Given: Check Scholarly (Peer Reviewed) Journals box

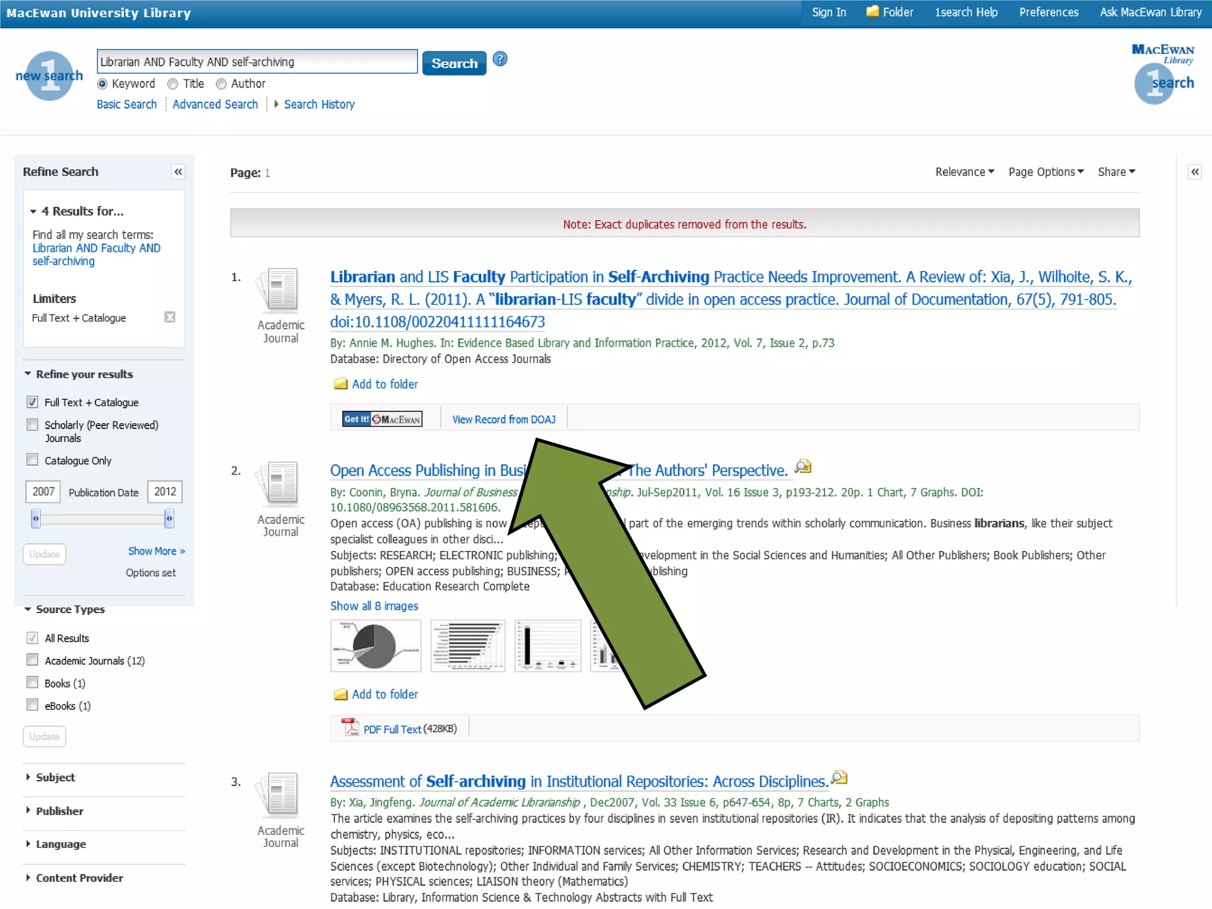Looking at the screenshot, I should (x=33, y=425).
